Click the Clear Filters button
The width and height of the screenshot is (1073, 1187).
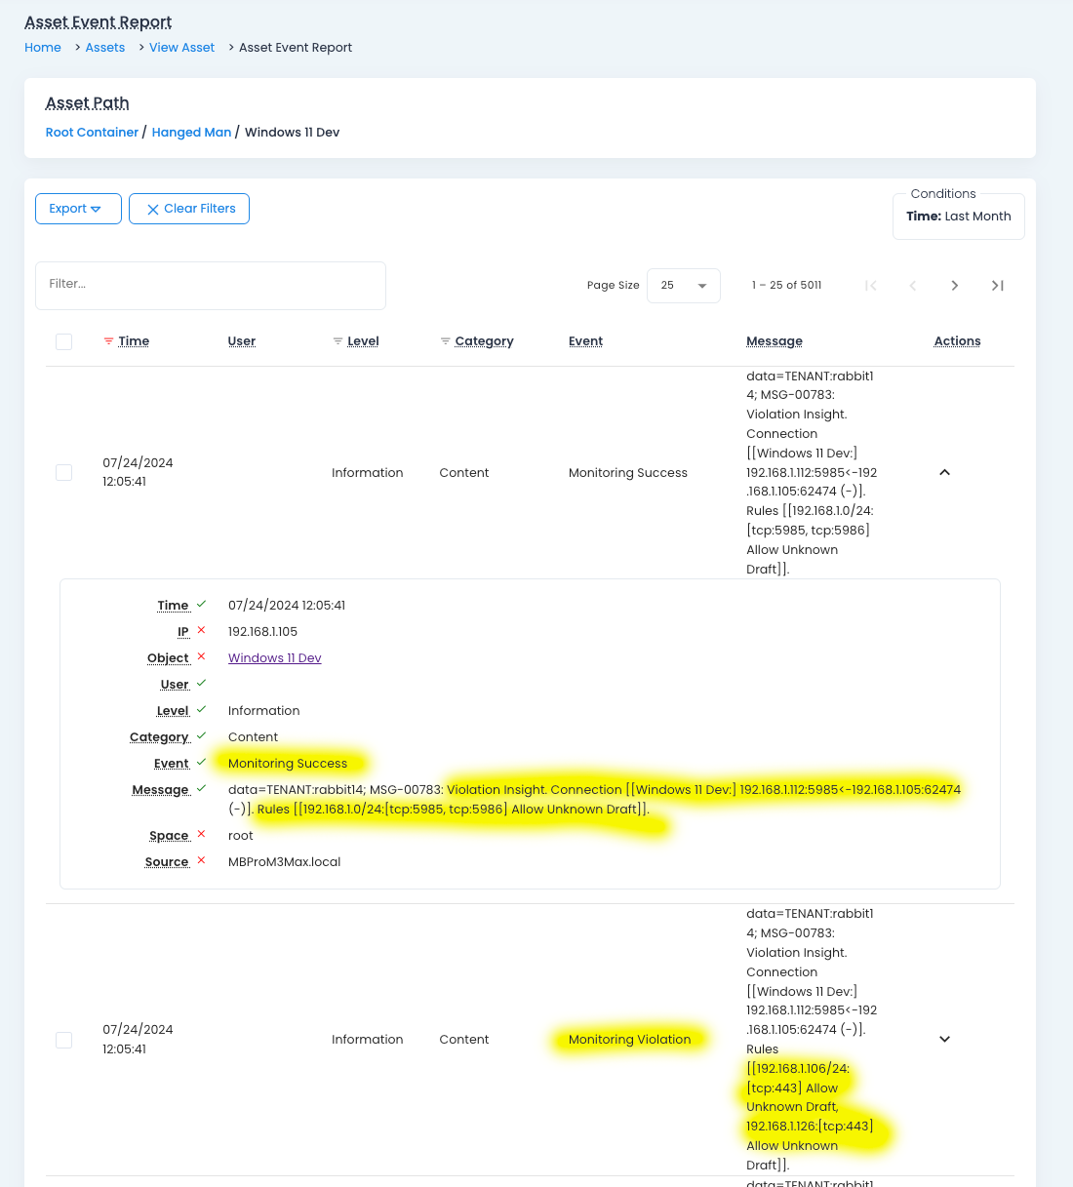coord(188,209)
